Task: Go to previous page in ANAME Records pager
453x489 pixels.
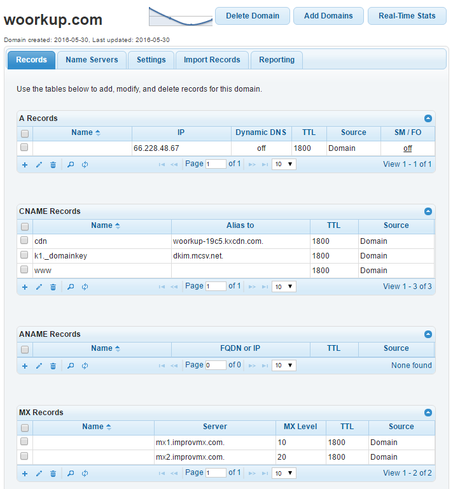Action: (x=174, y=365)
